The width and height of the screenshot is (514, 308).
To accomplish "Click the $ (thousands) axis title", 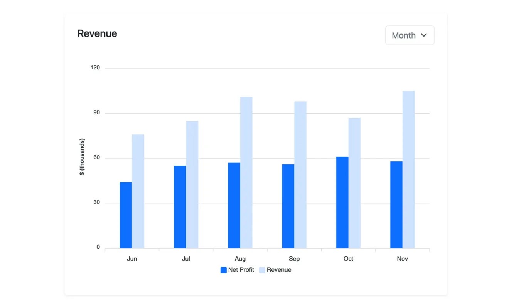I will click(81, 157).
